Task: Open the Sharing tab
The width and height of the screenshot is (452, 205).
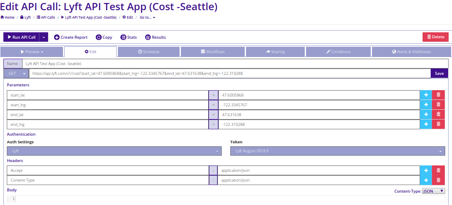Action: click(275, 52)
